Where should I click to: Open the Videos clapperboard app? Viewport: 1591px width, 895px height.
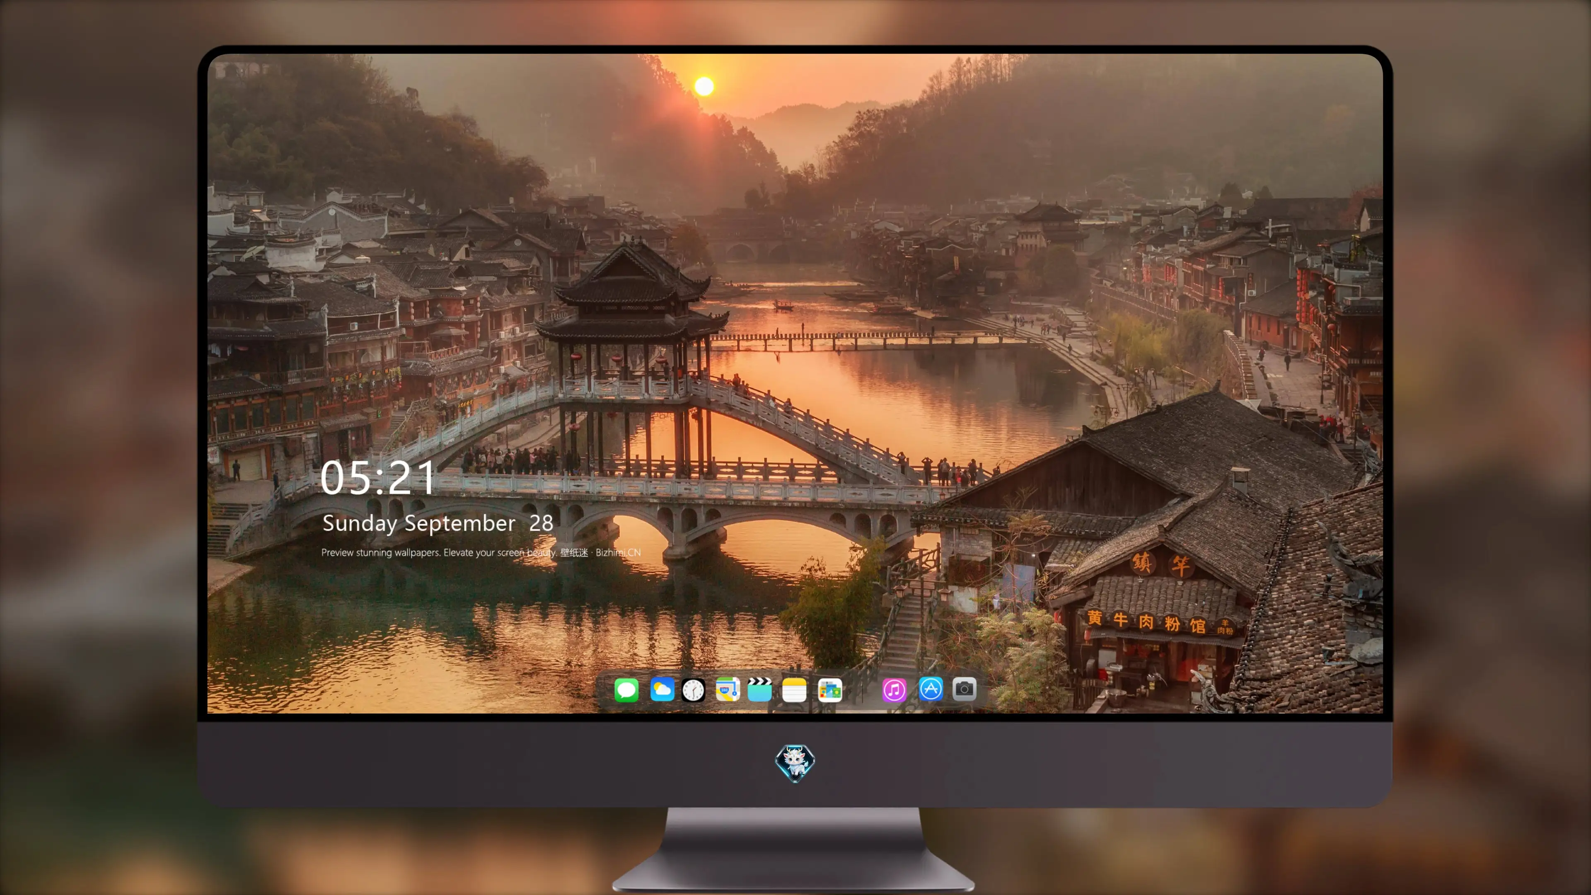[760, 689]
